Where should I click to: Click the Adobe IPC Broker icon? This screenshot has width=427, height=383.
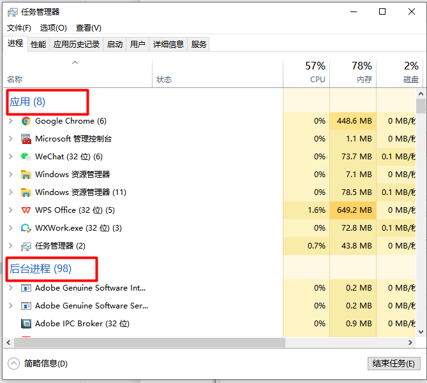[26, 324]
